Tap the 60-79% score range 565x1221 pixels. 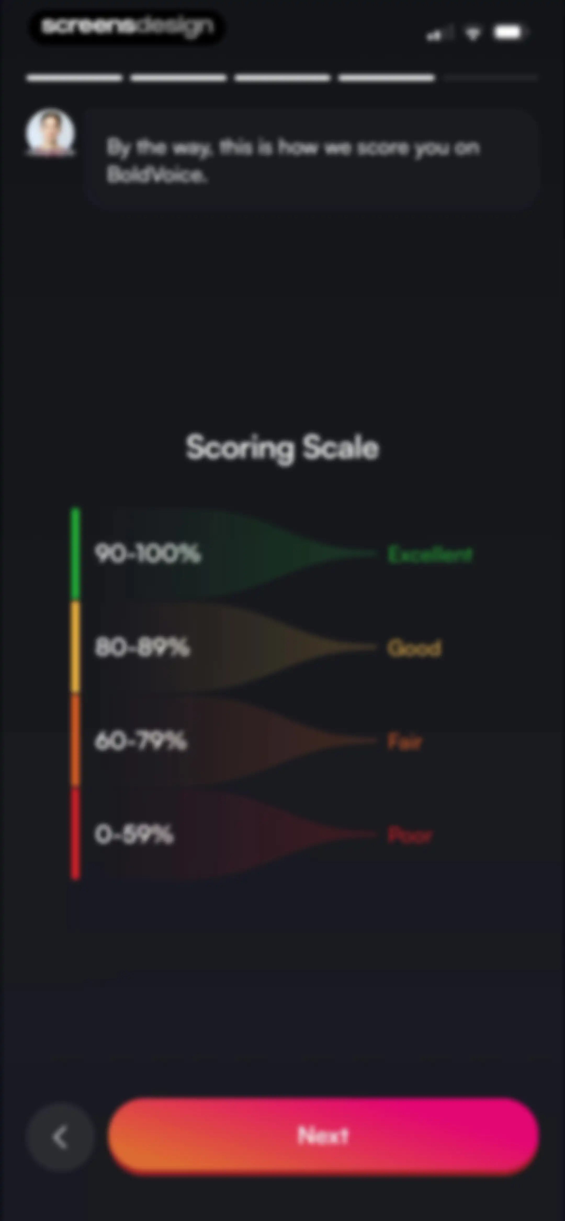(x=141, y=741)
